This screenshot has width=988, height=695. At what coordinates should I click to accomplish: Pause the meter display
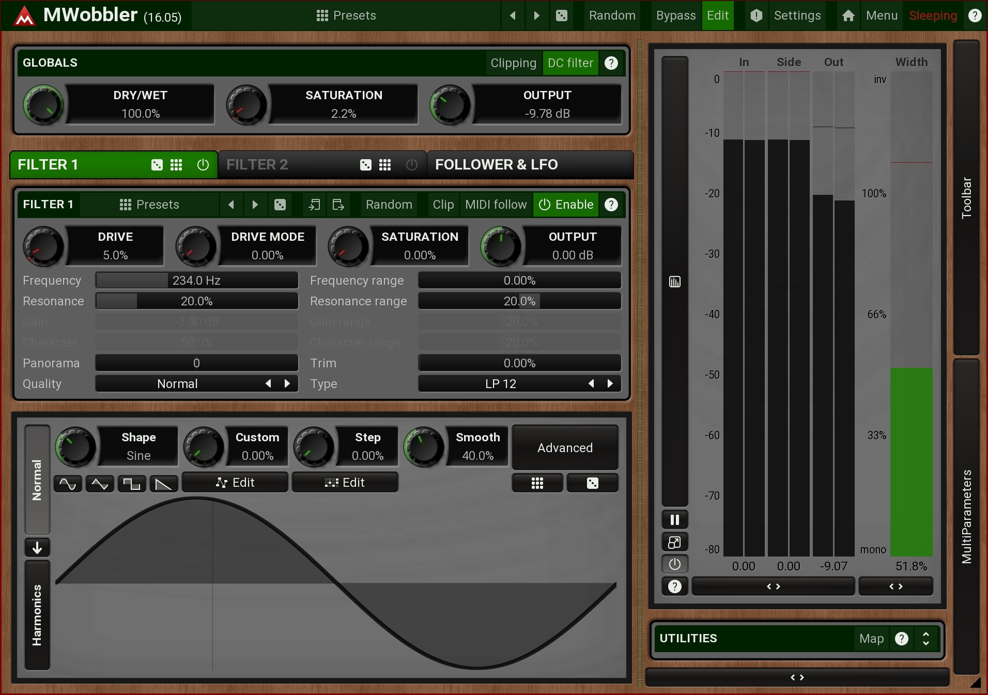[x=675, y=520]
